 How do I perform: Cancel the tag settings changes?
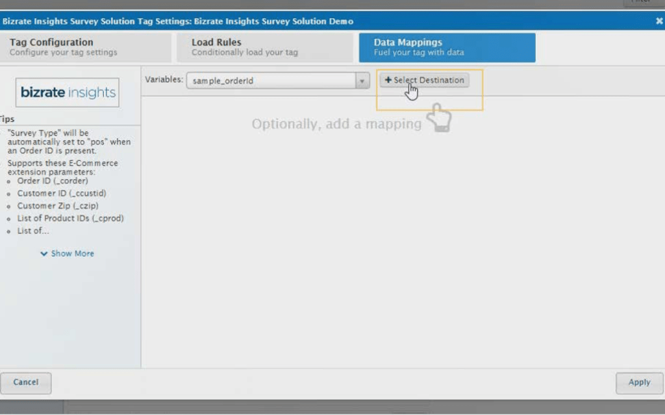pyautogui.click(x=26, y=383)
